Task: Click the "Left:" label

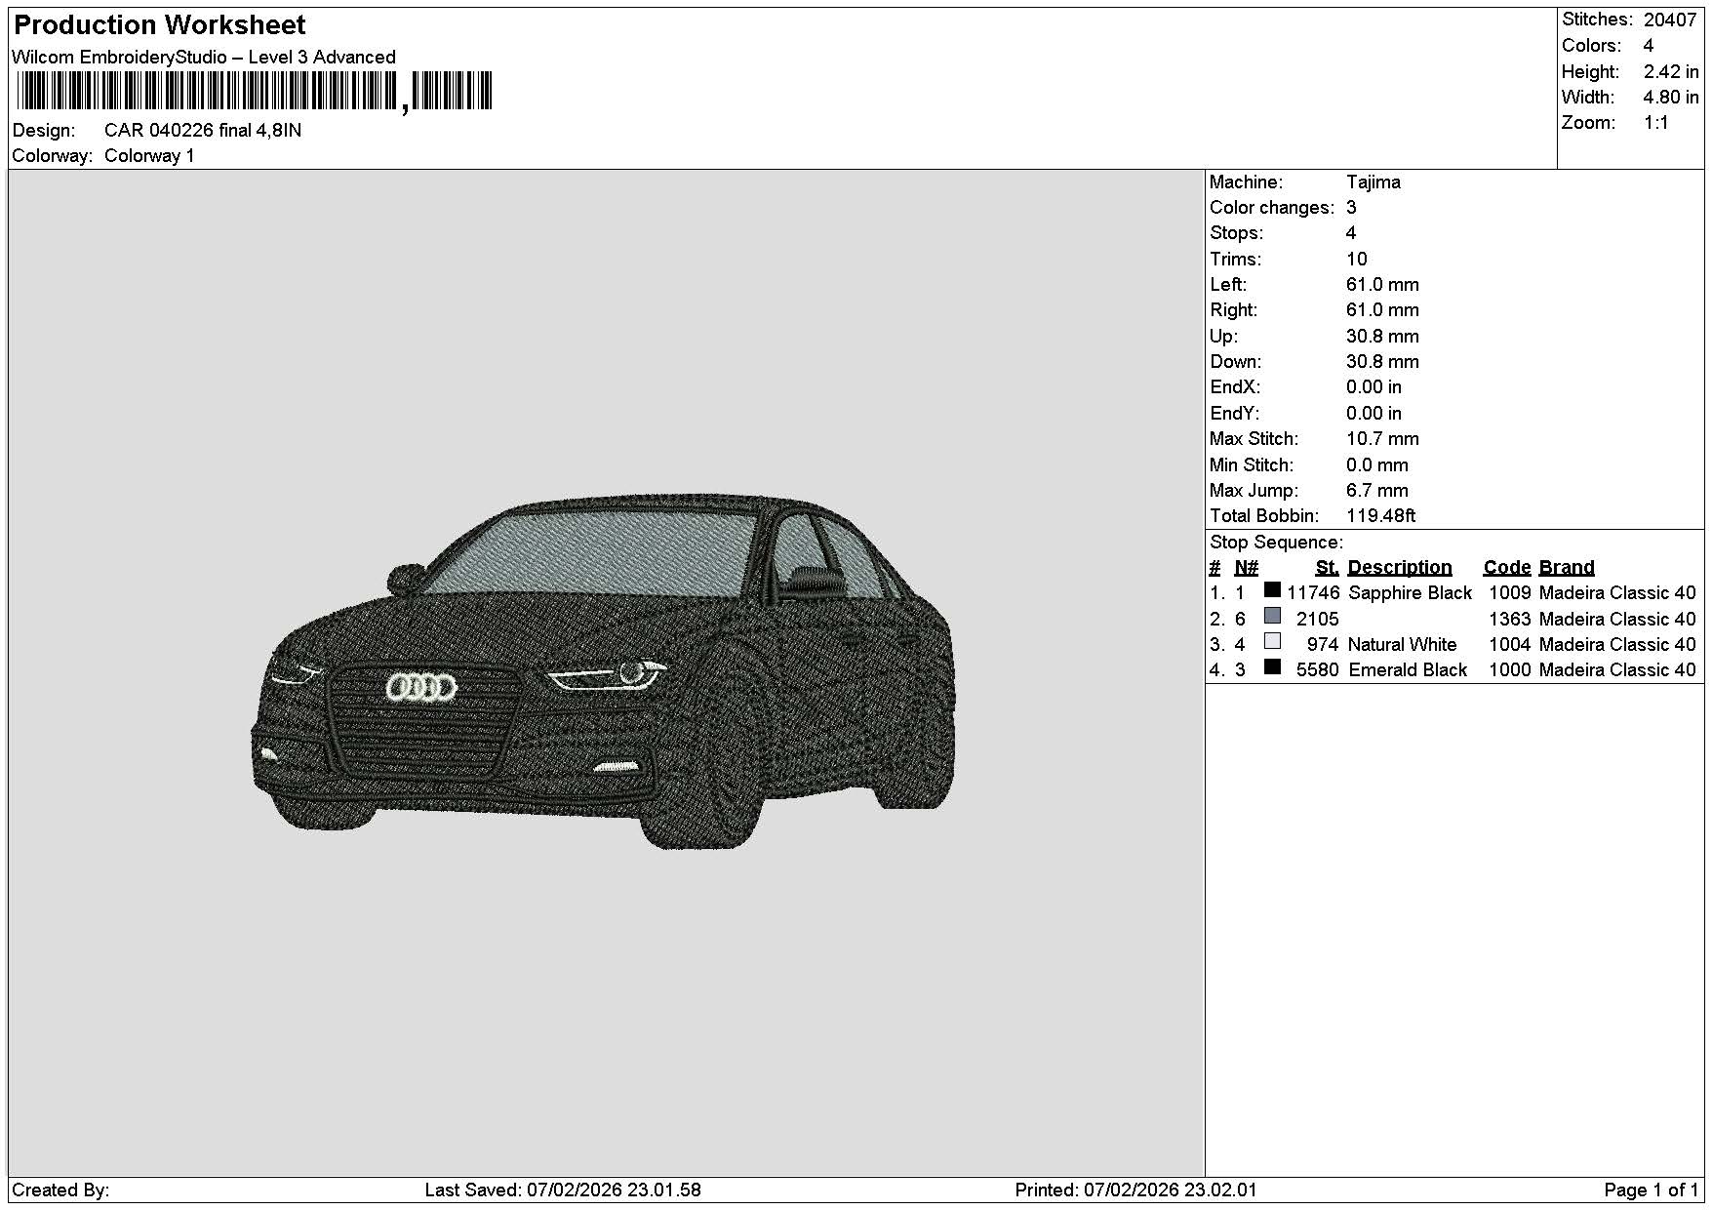Action: click(1228, 284)
